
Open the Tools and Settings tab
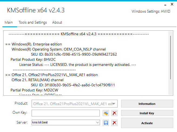(33, 23)
